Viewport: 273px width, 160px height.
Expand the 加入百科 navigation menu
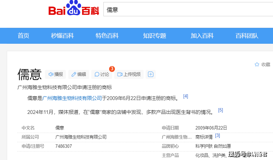click(x=202, y=36)
